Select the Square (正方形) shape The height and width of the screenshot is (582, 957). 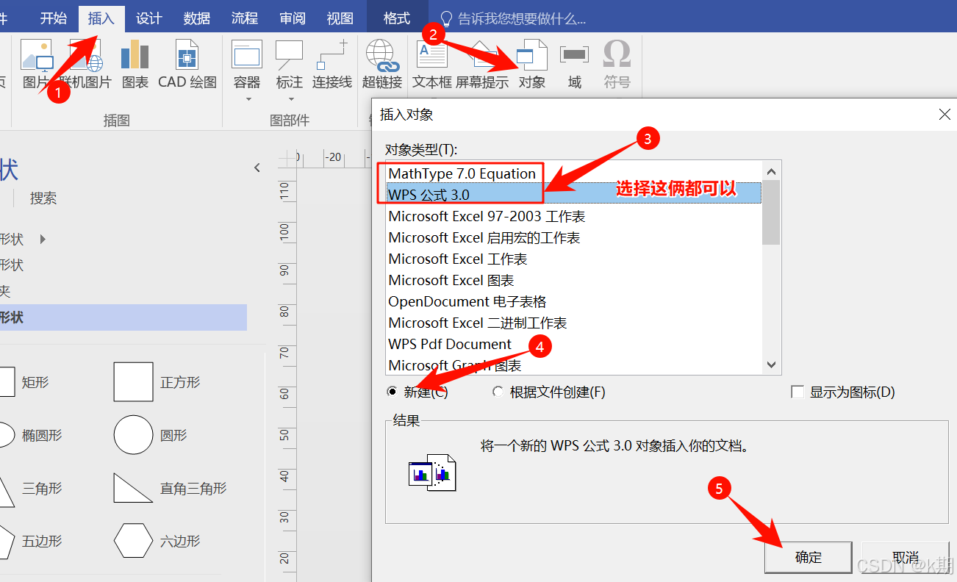click(133, 381)
